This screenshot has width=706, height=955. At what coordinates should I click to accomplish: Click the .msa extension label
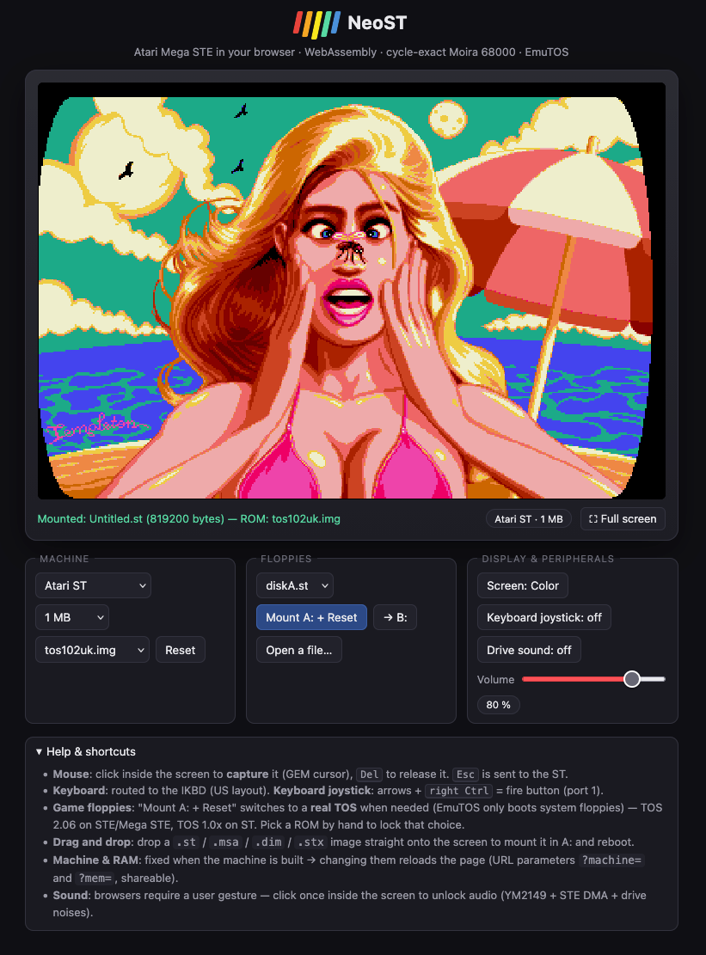[x=226, y=842]
